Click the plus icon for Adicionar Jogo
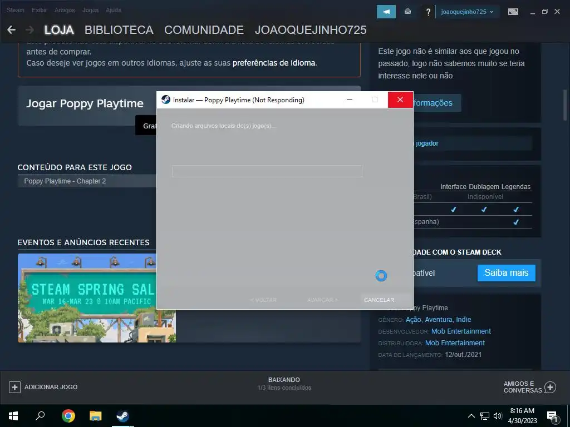 point(14,387)
